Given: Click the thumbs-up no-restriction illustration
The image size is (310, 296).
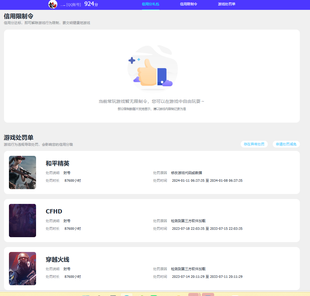Looking at the screenshot, I should [153, 68].
